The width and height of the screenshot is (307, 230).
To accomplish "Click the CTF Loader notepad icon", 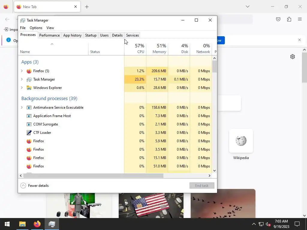I will [x=29, y=133].
